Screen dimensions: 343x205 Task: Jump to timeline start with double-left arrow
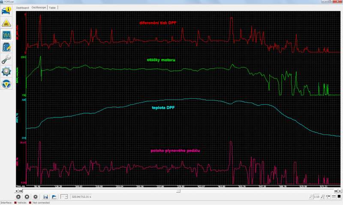click(x=20, y=191)
